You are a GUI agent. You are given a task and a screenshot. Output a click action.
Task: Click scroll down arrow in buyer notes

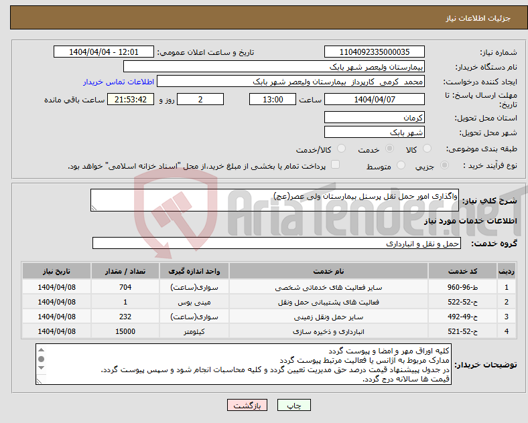(41, 368)
